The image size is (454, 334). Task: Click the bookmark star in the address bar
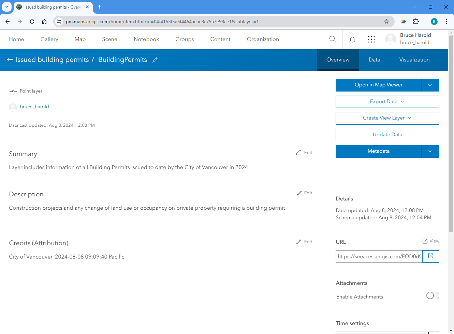pos(386,21)
